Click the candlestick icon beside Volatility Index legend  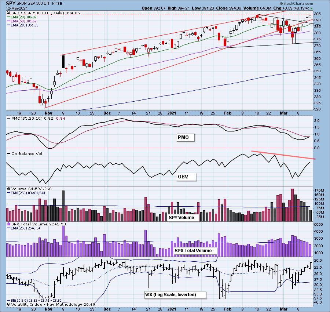pyautogui.click(x=9, y=304)
